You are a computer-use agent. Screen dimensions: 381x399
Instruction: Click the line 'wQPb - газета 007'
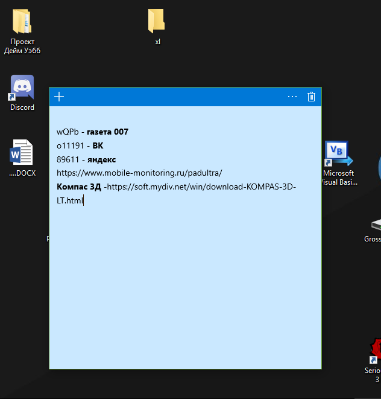coord(92,132)
